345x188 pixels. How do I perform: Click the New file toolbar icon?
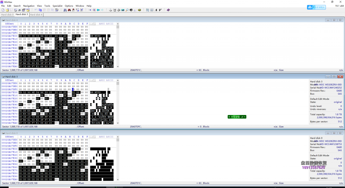pyautogui.click(x=3, y=10)
